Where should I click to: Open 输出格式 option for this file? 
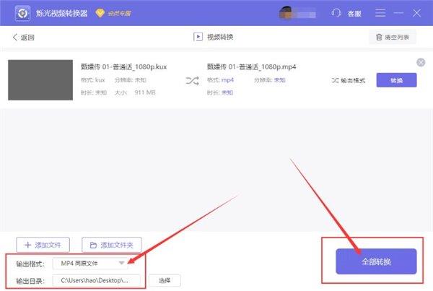pos(349,80)
